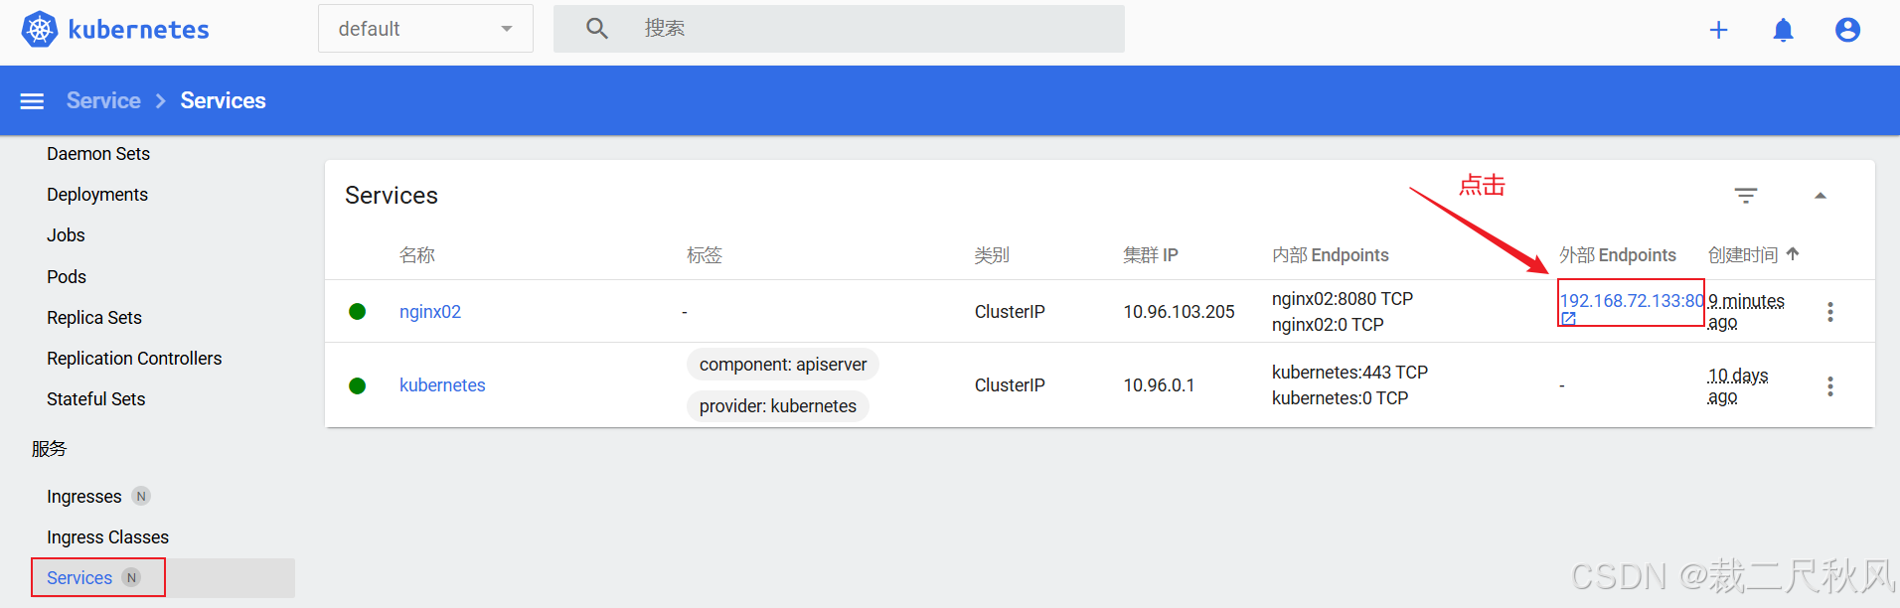Click the Services table filter icon
Screen dimensions: 1900x608
(1746, 195)
